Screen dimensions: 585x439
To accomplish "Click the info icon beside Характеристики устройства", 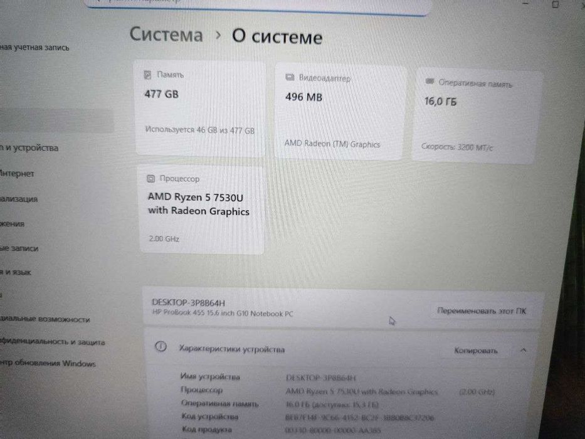I will click(161, 347).
